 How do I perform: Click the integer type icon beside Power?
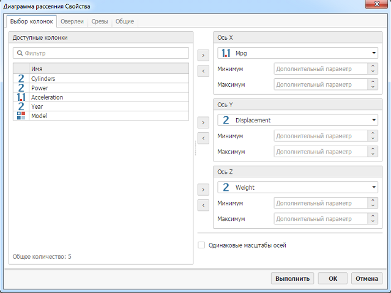point(21,87)
